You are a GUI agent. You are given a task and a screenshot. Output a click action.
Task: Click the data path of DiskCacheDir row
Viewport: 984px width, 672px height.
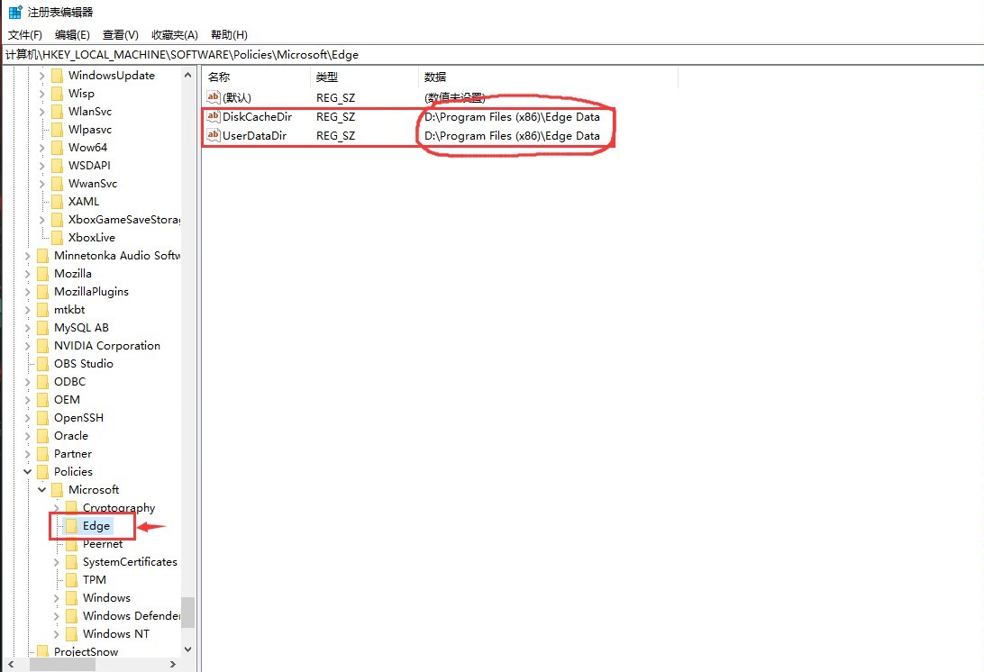(x=512, y=117)
